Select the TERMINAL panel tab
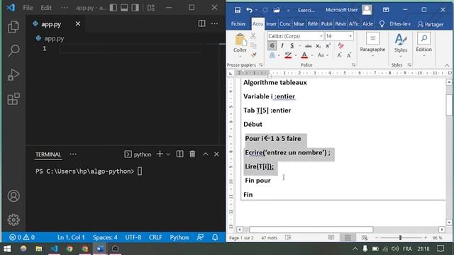 (48, 154)
